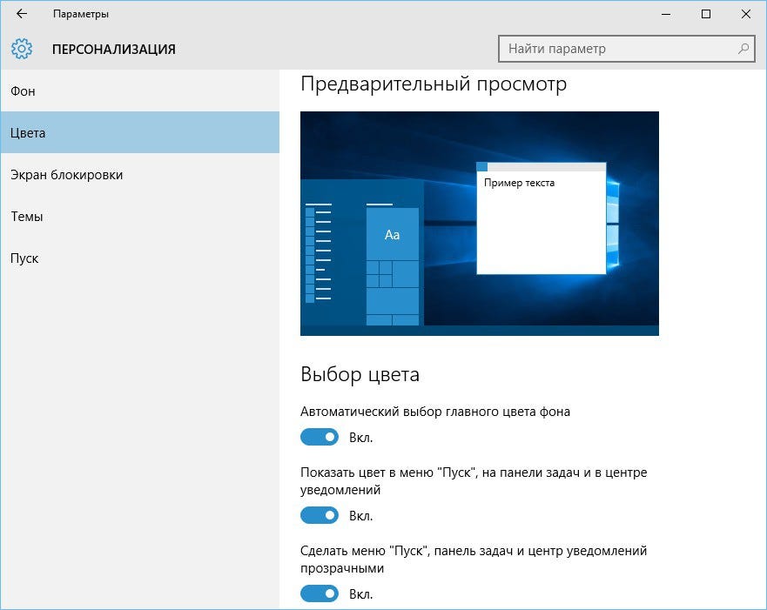The width and height of the screenshot is (767, 610).
Task: Click the 'Параметры' window title
Action: 81,14
